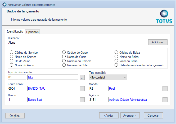The height and width of the screenshot is (124, 176).
Task: Open lookup for Tipo de documento
Action: coord(82,77)
